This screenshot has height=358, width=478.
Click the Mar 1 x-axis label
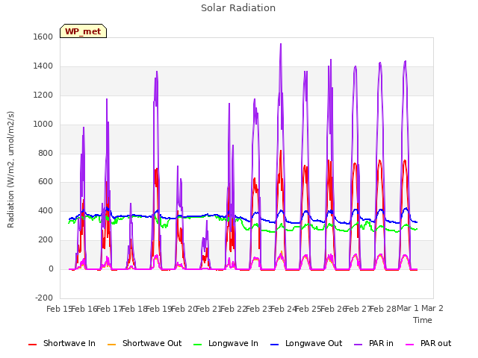click(x=408, y=309)
